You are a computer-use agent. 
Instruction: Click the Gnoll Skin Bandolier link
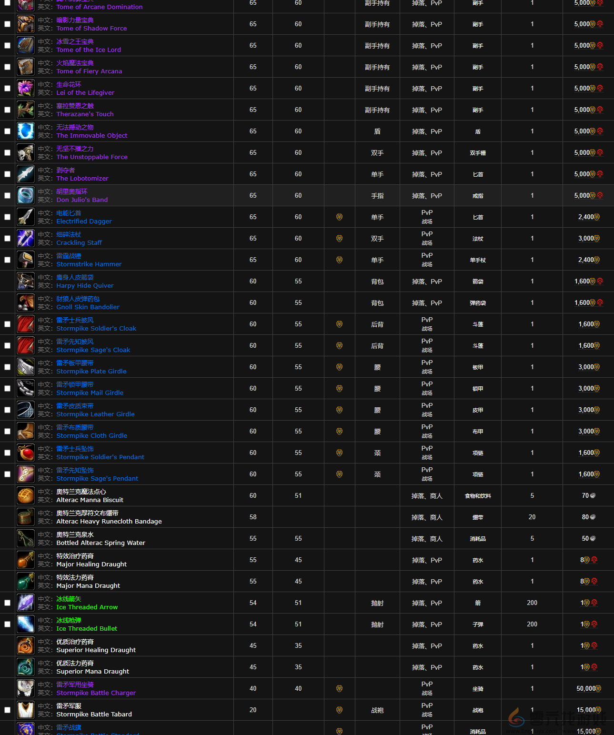tap(88, 307)
